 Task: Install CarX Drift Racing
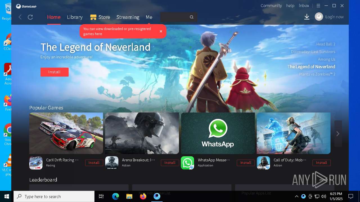pos(94,163)
